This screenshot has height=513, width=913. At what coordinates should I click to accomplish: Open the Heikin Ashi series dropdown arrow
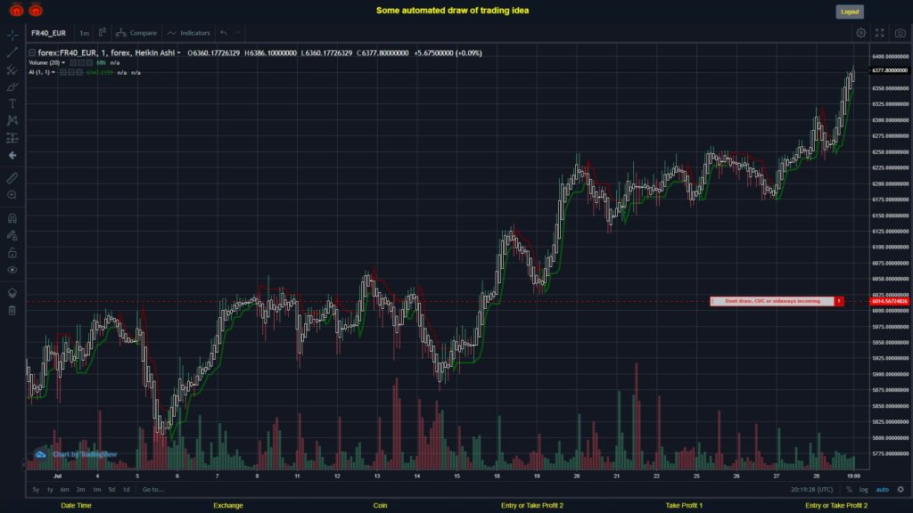tap(178, 53)
